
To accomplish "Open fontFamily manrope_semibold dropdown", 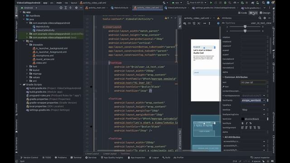I will [x=264, y=100].
